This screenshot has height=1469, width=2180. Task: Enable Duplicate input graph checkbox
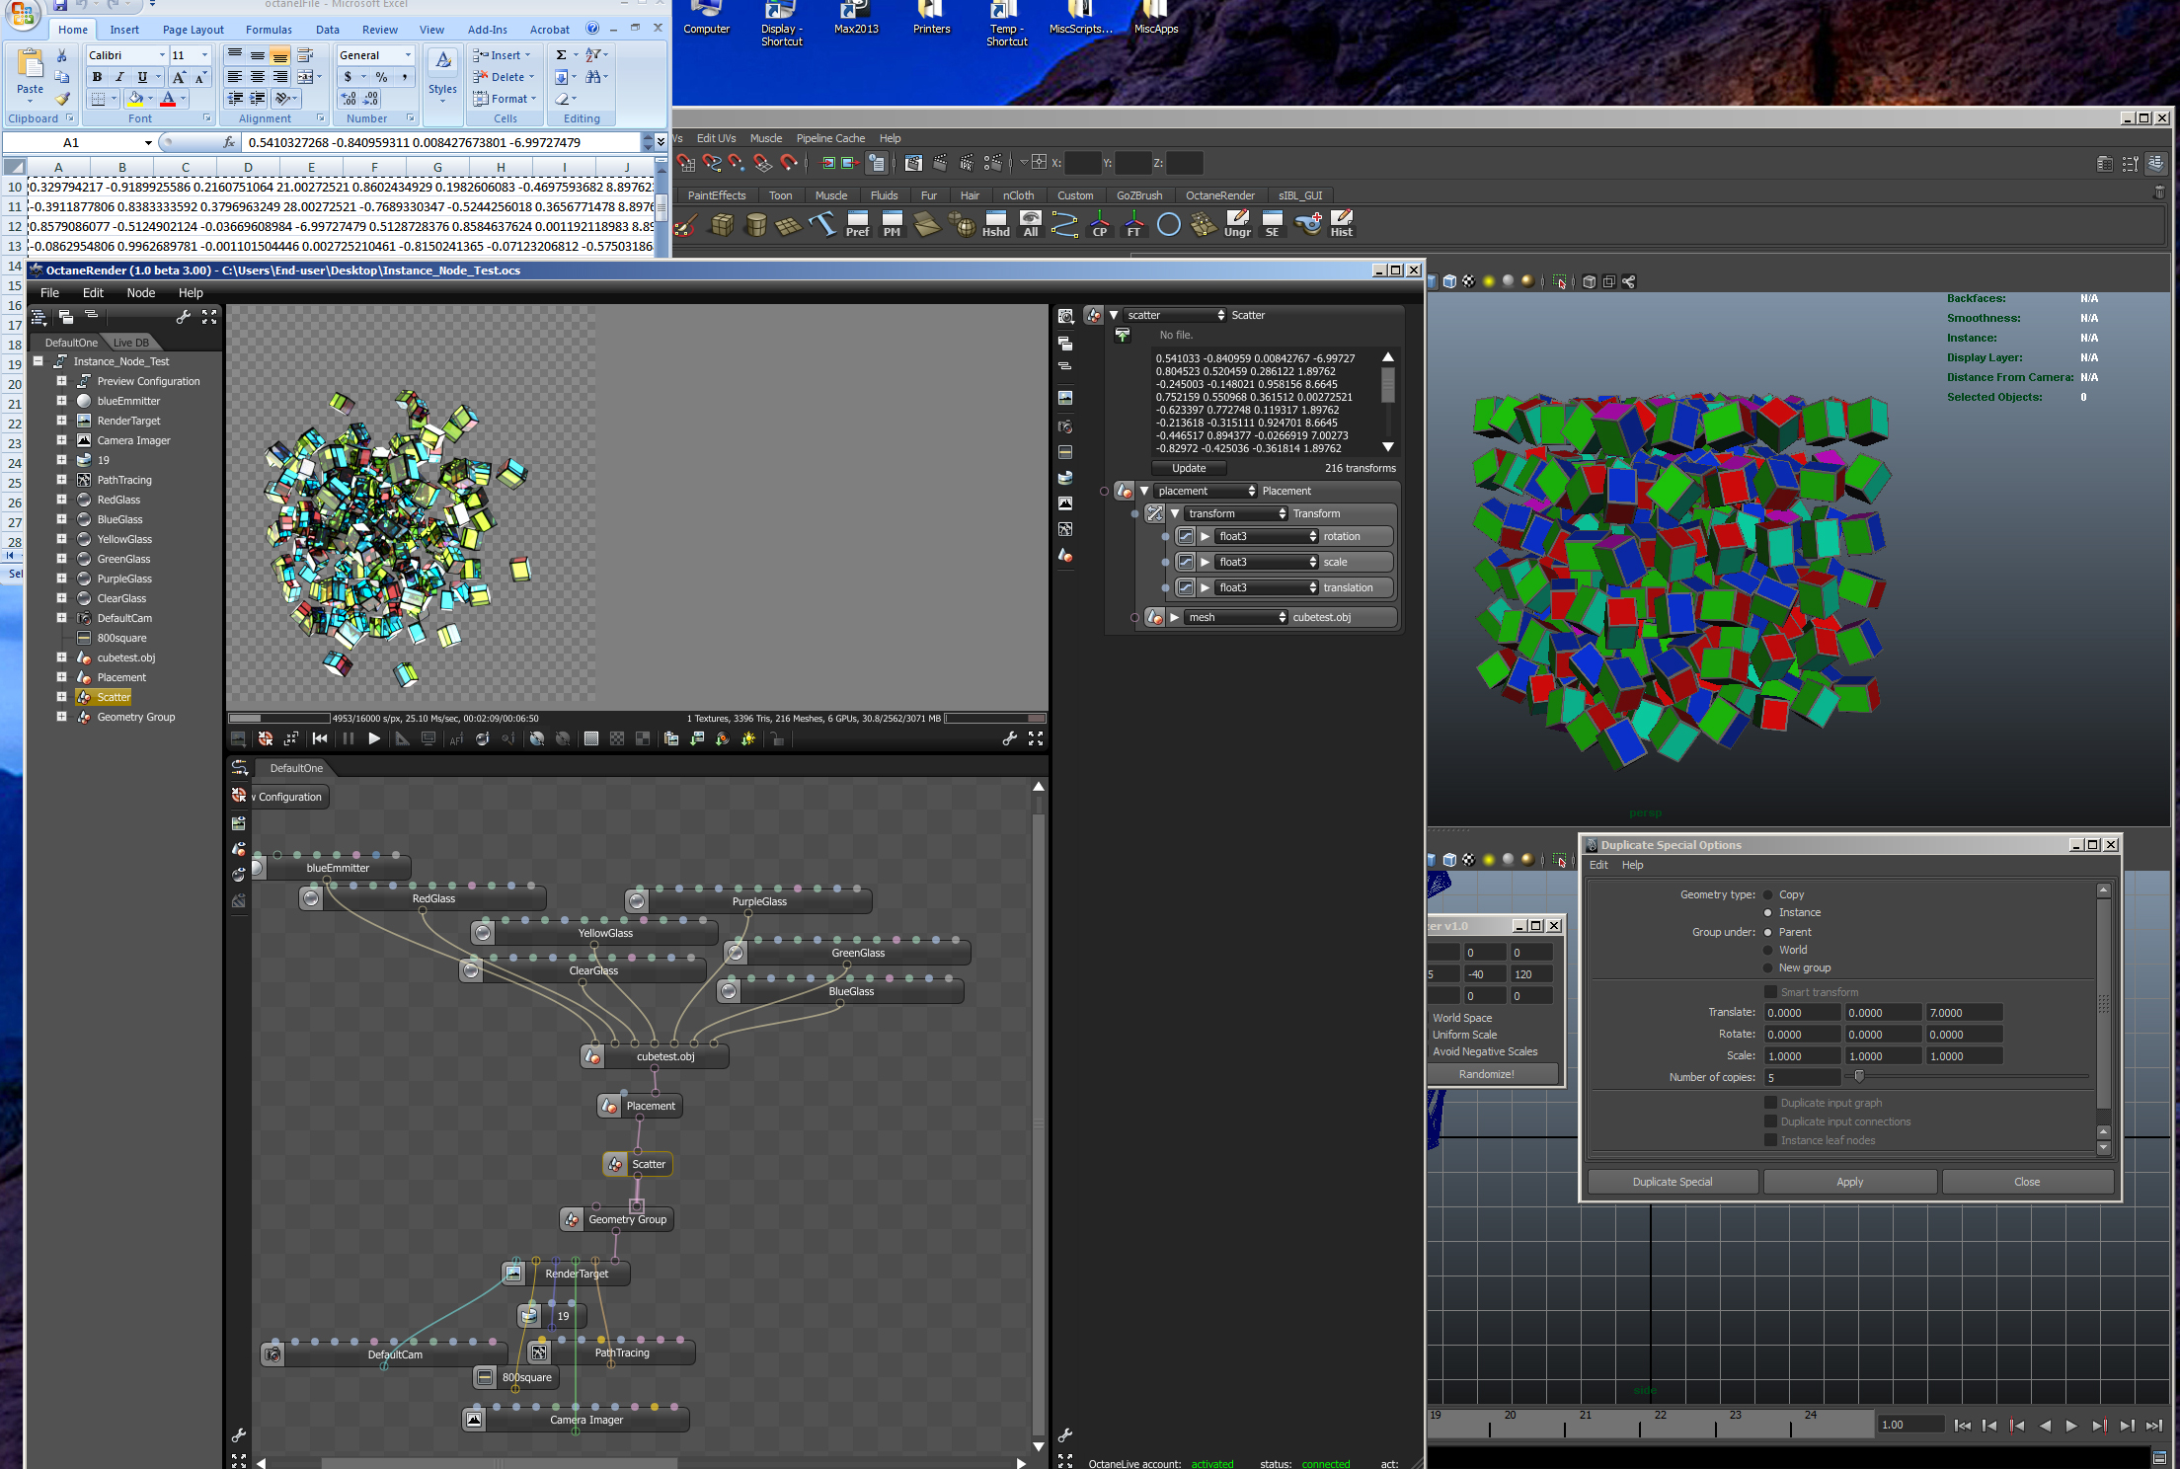tap(1770, 1103)
